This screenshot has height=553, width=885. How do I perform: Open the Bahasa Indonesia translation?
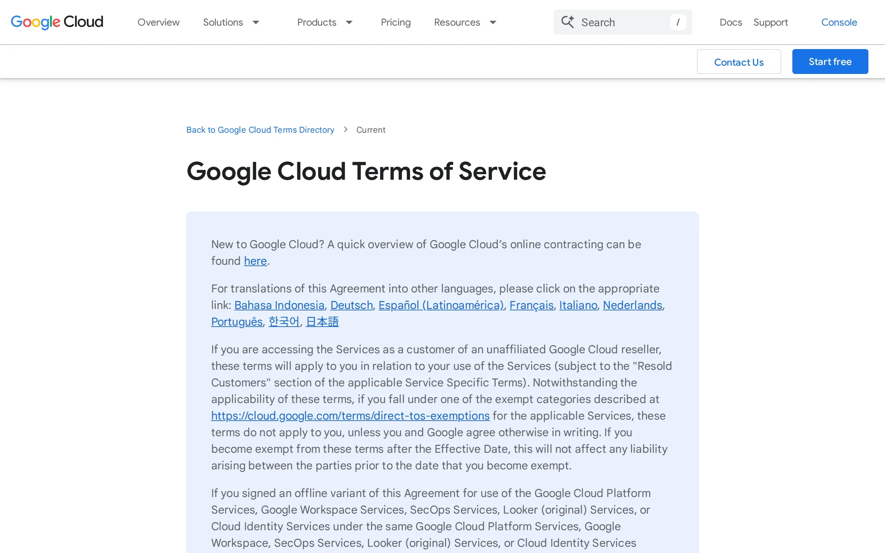[279, 305]
